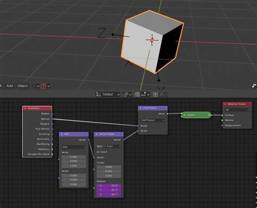Click the rotation X value field
Image resolution: width=257 pixels, height=208 pixels.
(x=109, y=186)
